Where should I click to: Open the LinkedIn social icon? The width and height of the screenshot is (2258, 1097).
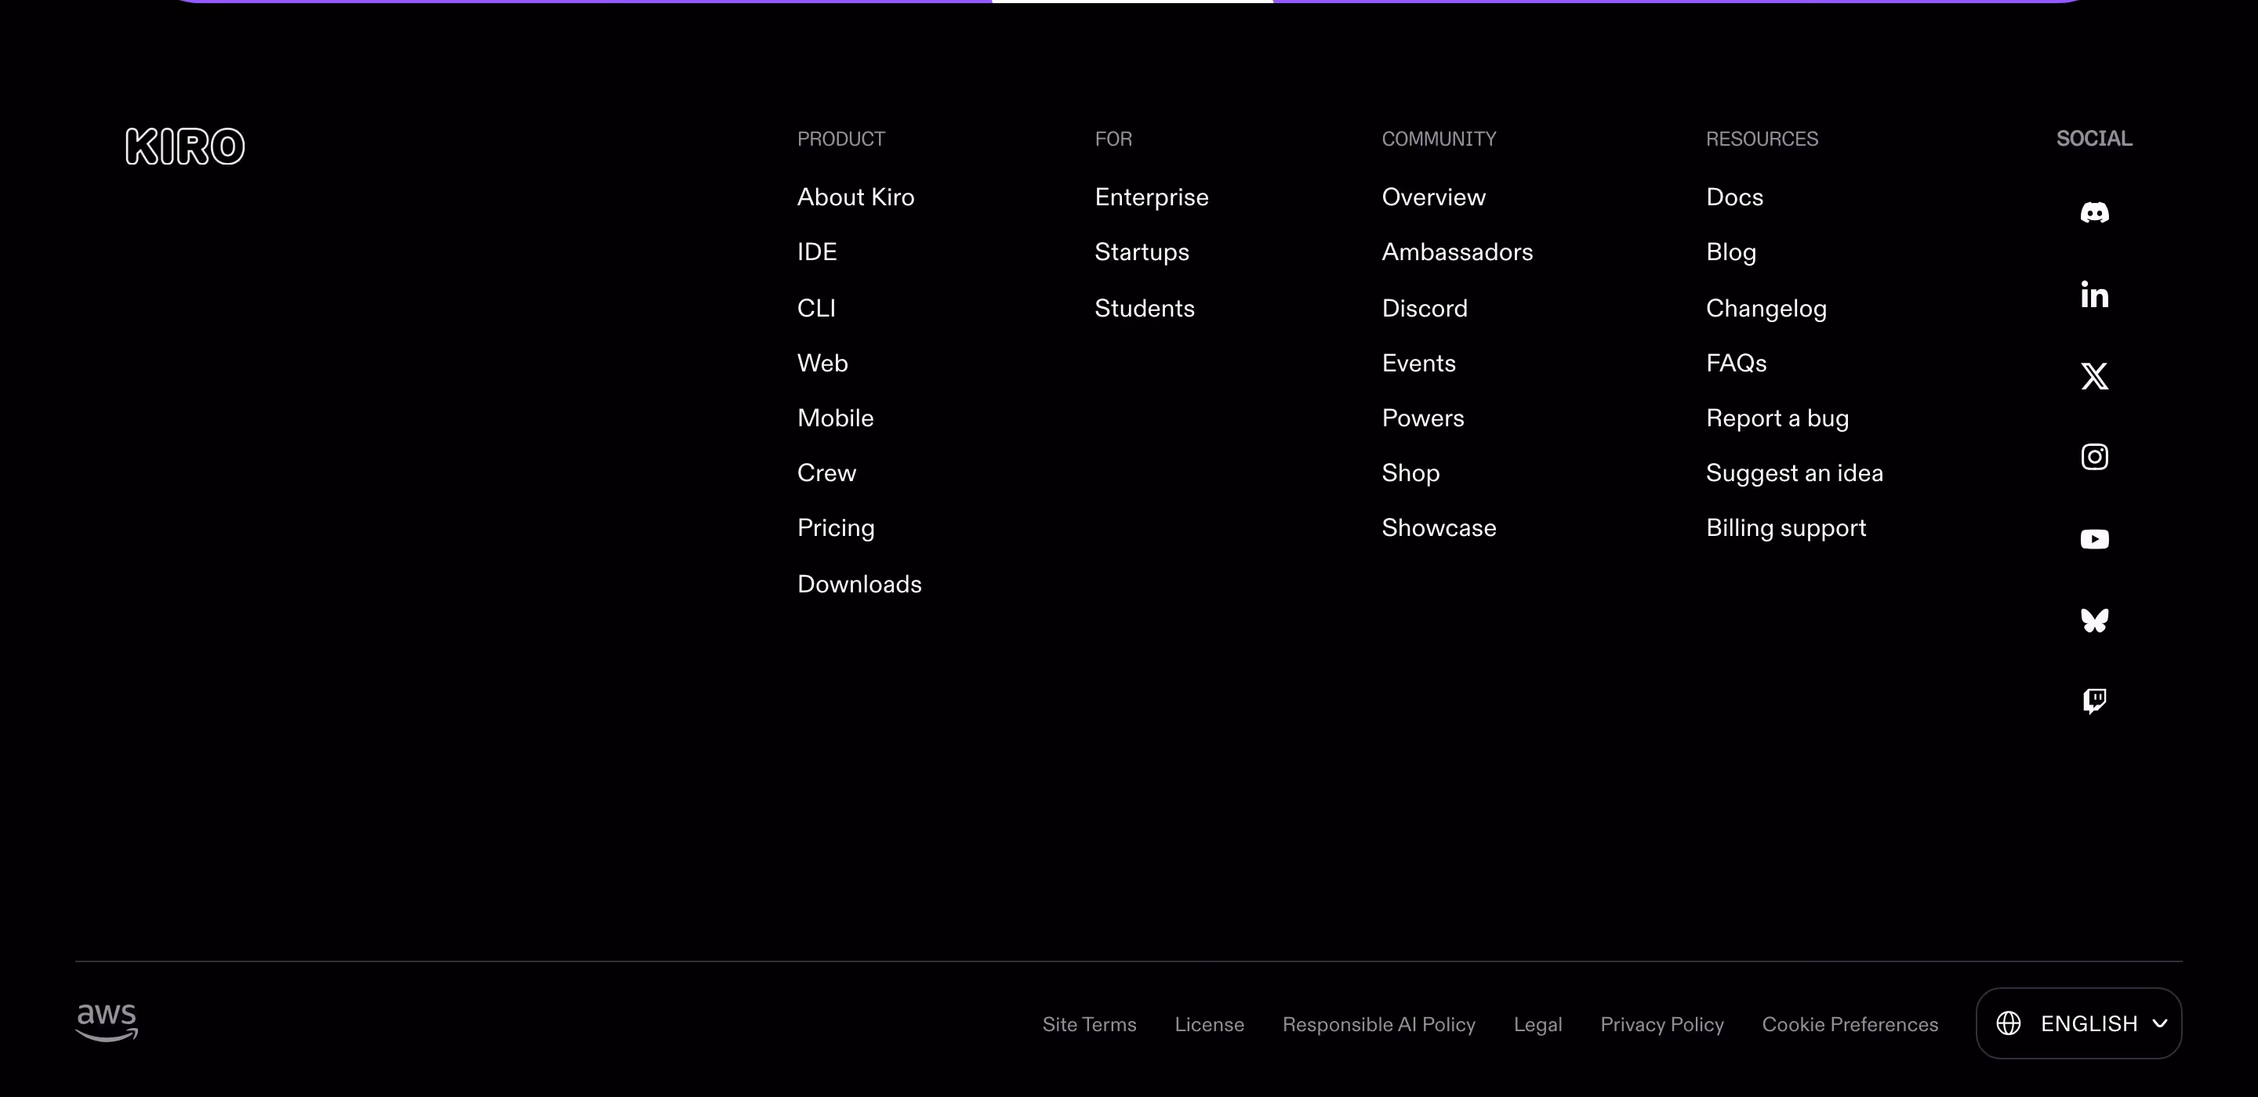(2094, 295)
